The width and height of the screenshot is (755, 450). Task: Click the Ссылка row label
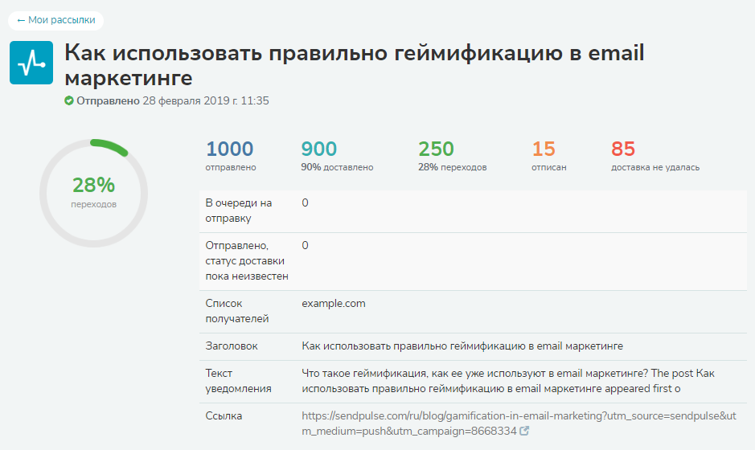pyautogui.click(x=224, y=415)
